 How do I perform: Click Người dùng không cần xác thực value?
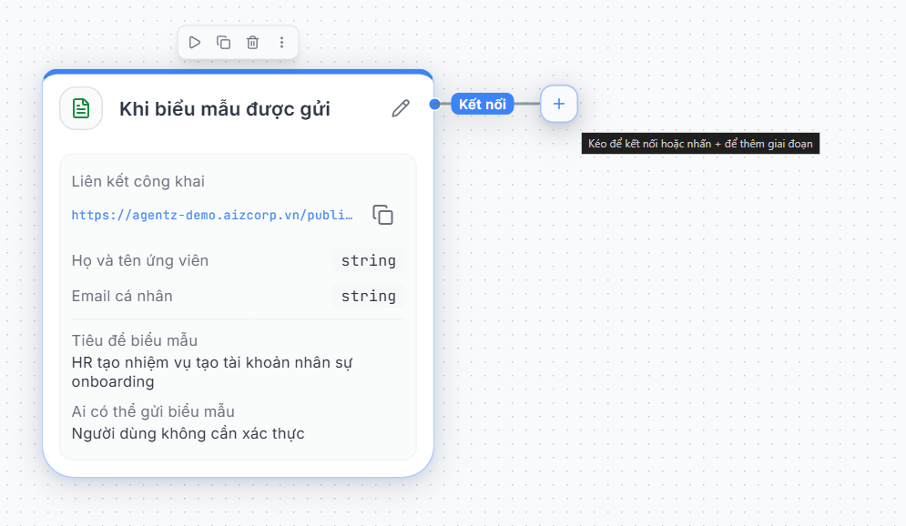coord(188,433)
